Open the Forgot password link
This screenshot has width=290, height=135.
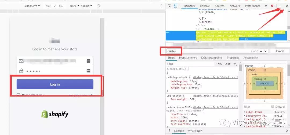81,95
